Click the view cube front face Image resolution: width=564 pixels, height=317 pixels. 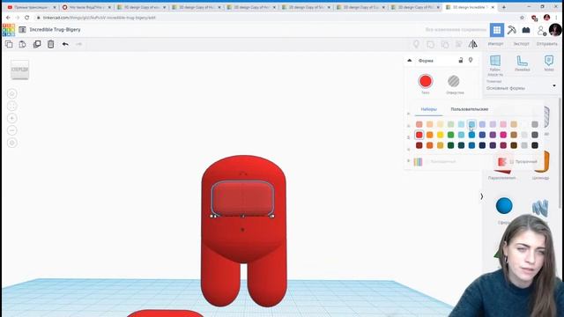[19, 70]
